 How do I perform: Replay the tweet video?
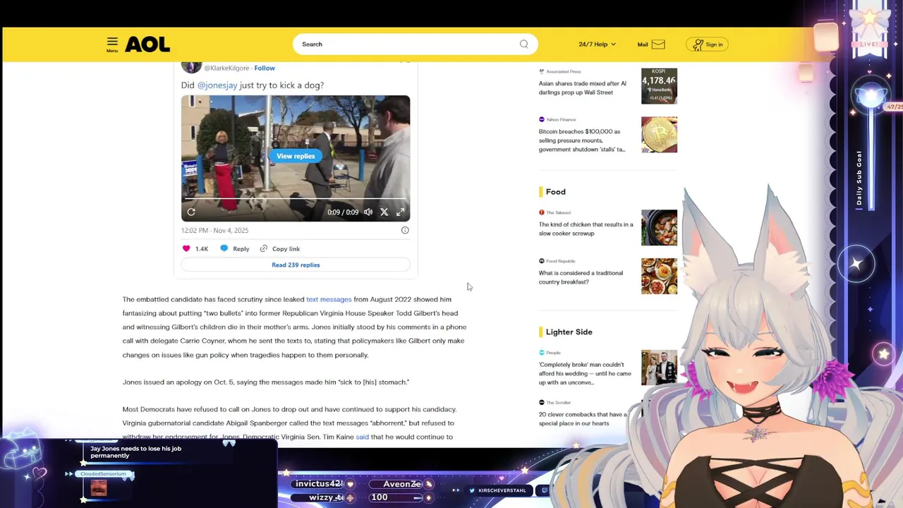pos(191,212)
